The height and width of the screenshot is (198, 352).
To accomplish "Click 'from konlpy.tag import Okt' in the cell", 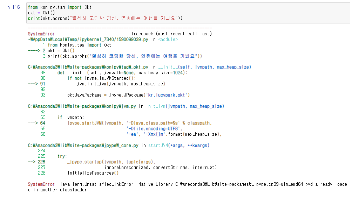I will 60,7.
